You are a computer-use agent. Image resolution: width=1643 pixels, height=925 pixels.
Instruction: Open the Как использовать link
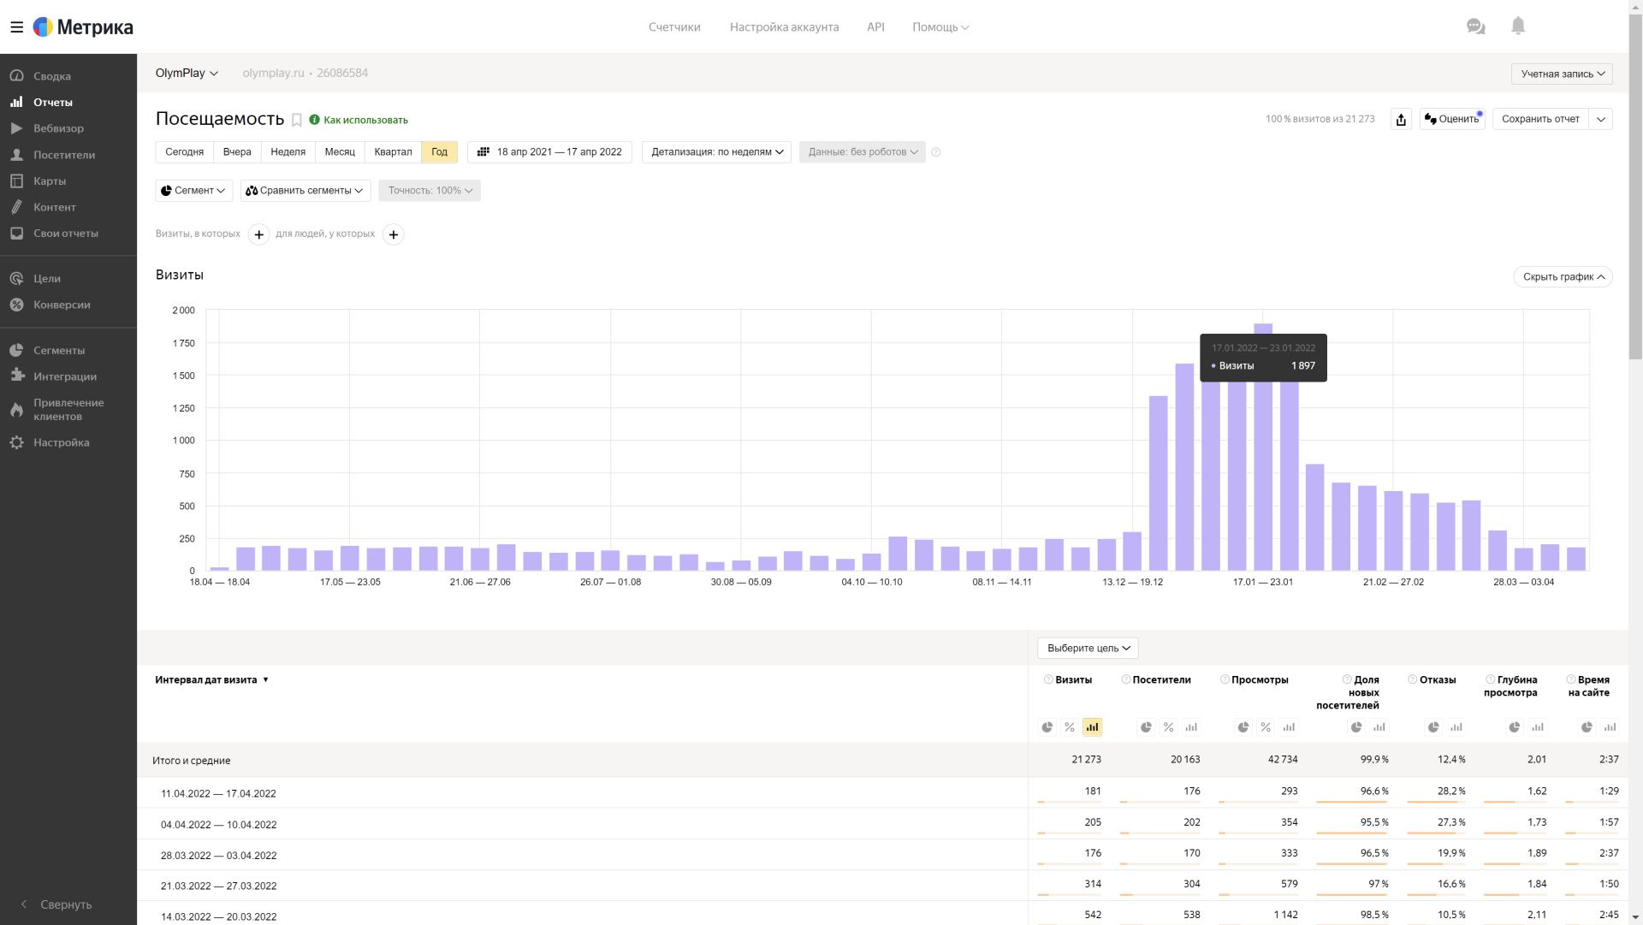(x=365, y=120)
